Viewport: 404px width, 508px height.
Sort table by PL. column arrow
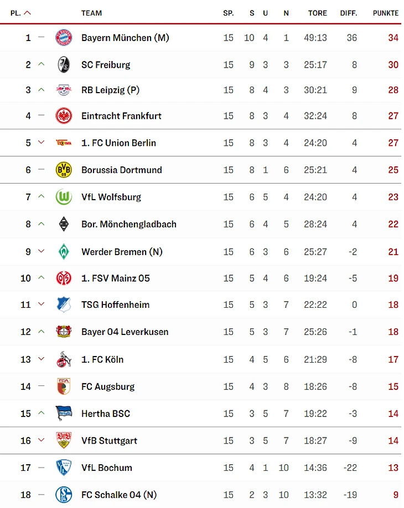(x=28, y=13)
